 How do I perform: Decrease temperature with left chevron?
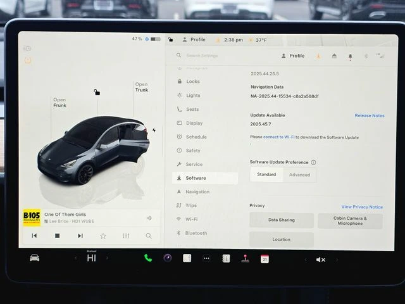tap(75, 258)
